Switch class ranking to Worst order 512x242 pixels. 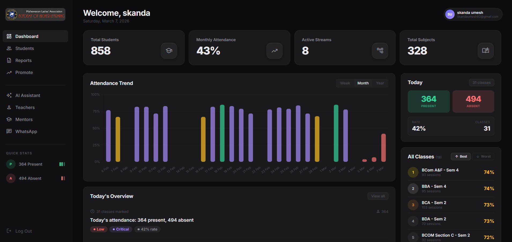[x=483, y=156]
